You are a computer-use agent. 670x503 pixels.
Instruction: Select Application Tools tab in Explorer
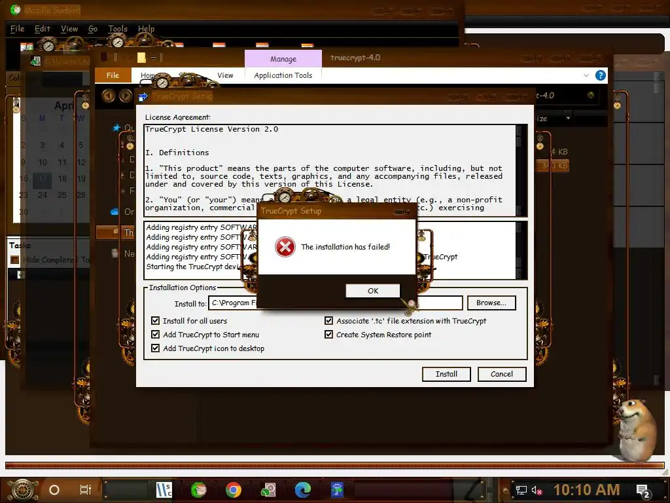point(283,75)
